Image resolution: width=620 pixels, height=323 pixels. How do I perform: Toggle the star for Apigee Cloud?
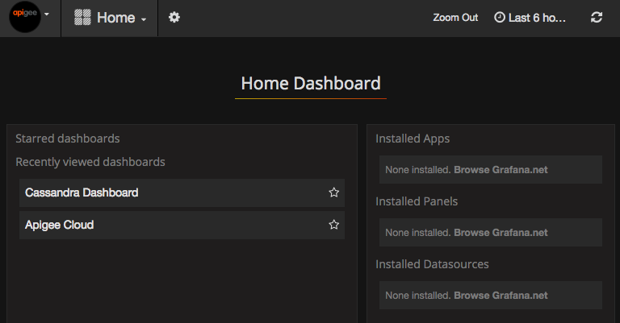(333, 226)
